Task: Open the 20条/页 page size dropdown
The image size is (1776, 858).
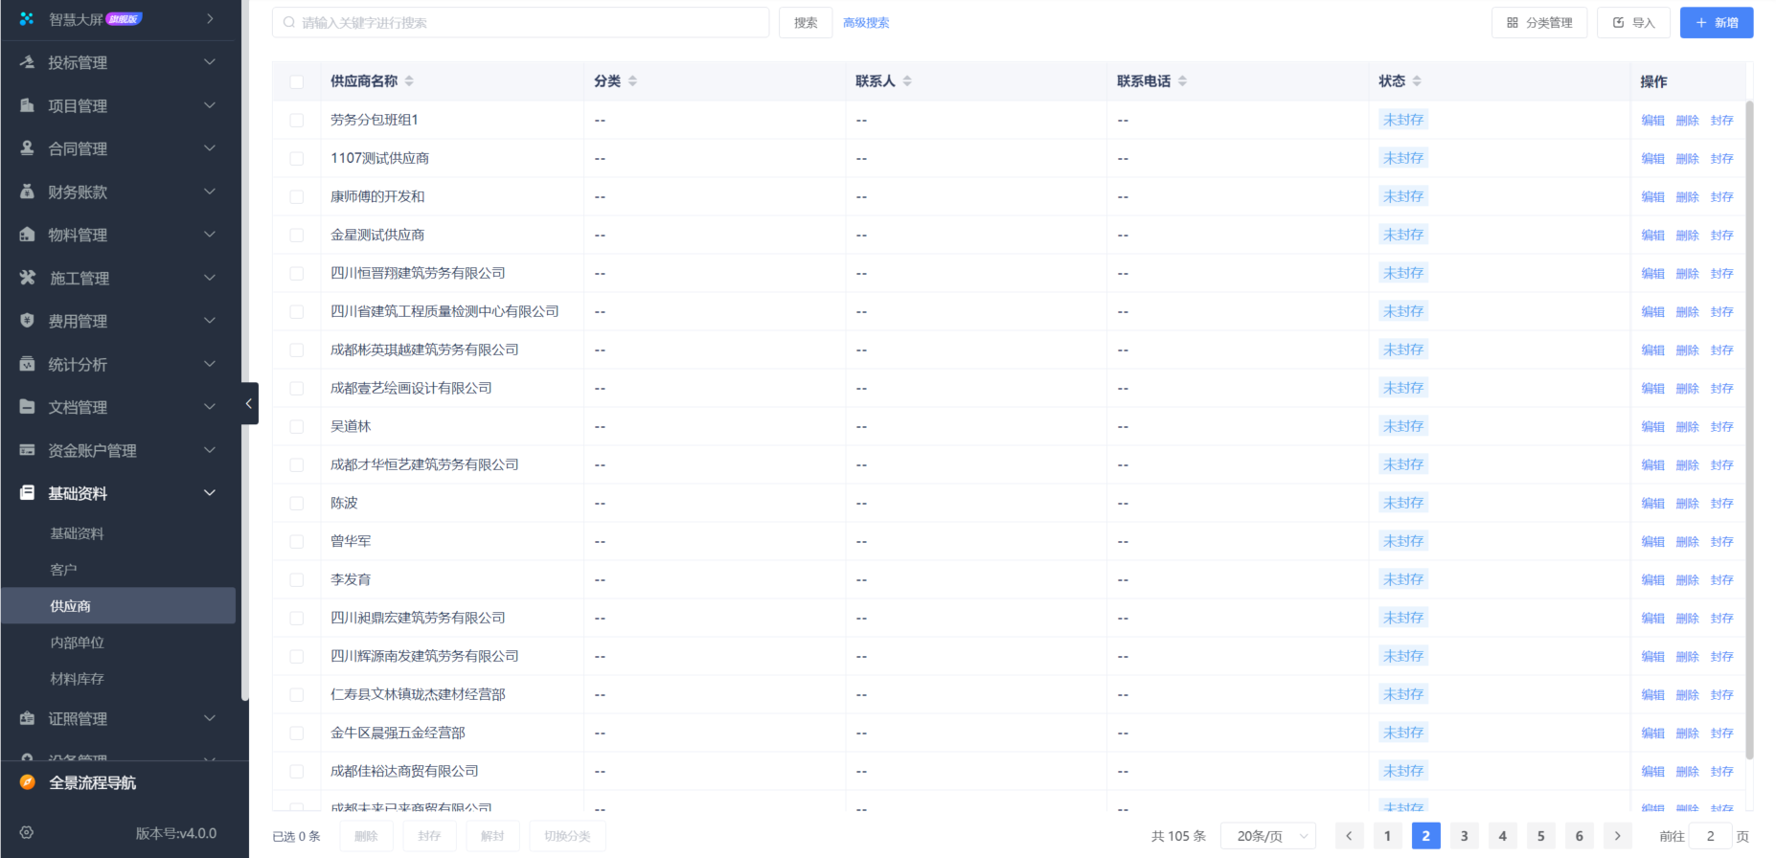Action: [1268, 836]
